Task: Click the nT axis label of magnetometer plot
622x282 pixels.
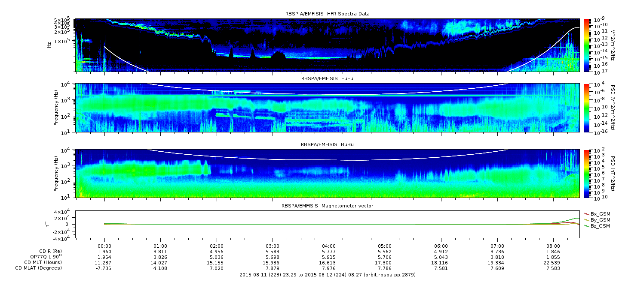Action: 49,224
